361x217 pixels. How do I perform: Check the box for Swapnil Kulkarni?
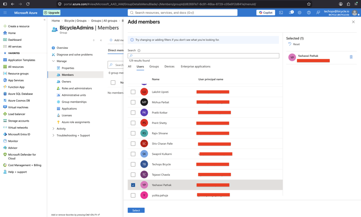(133, 154)
